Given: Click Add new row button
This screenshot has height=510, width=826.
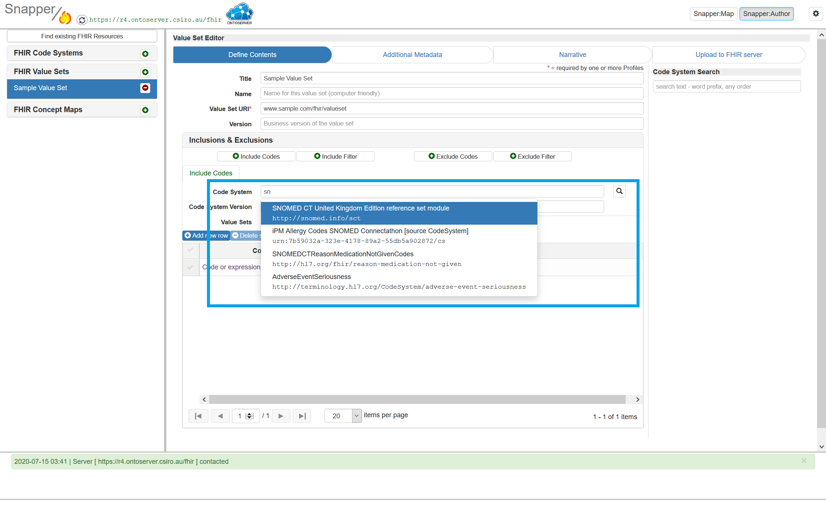Looking at the screenshot, I should coord(206,235).
